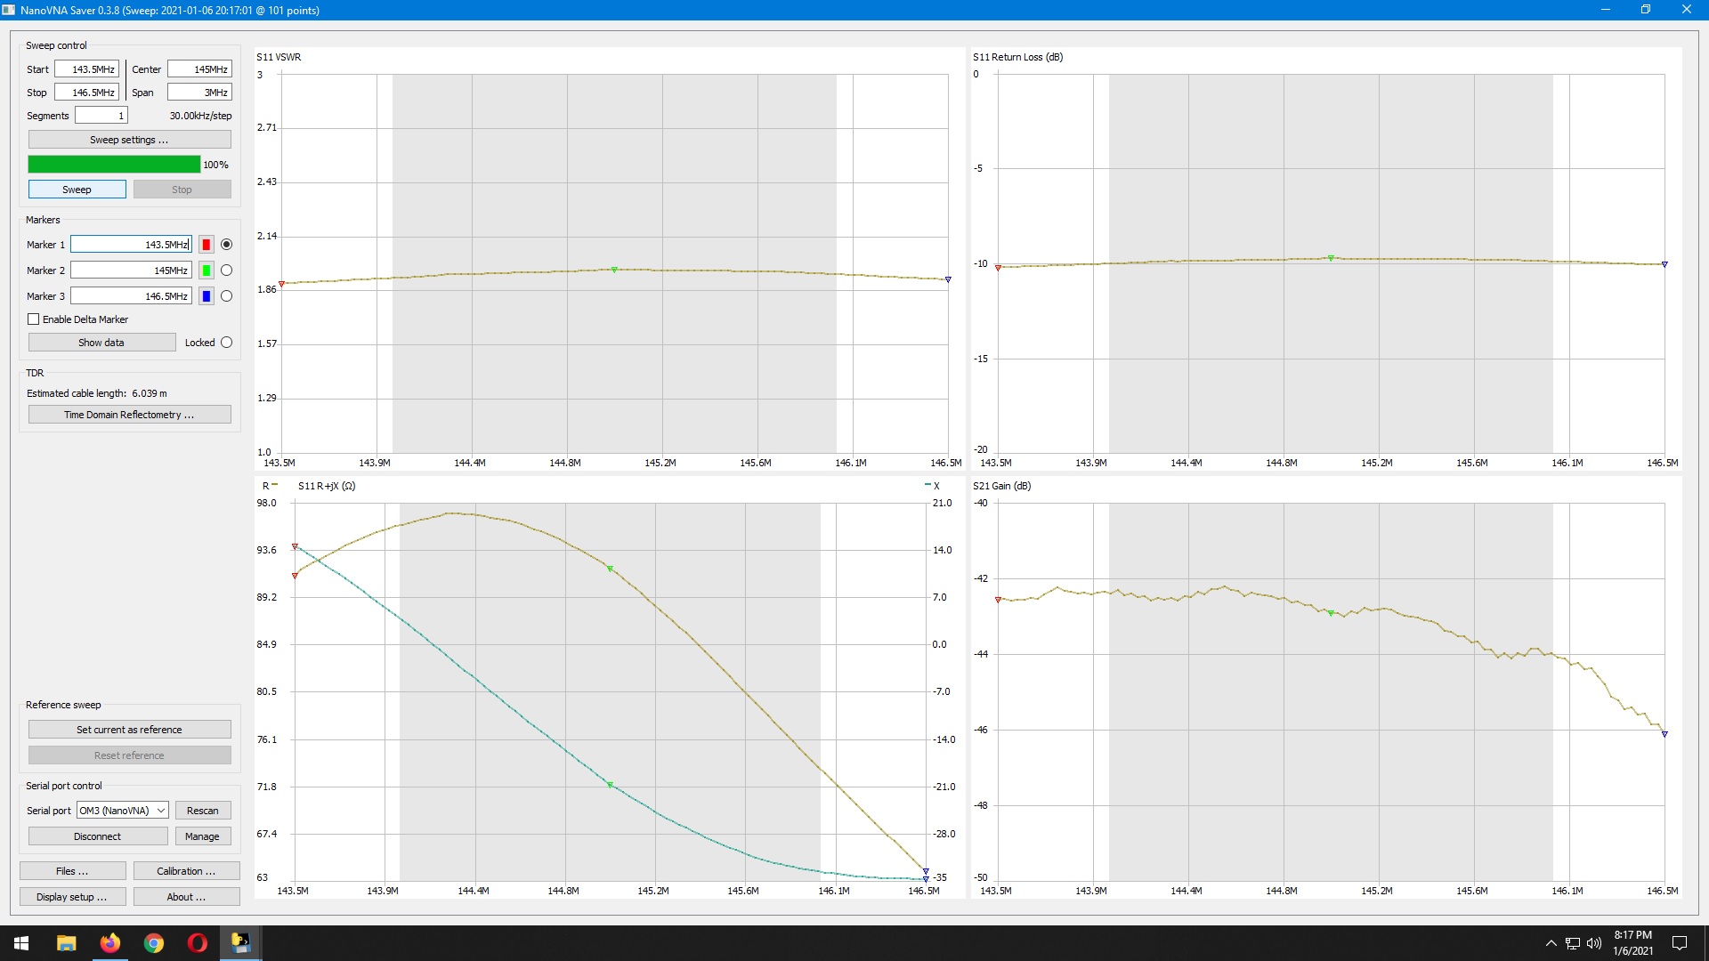Open Firefox from the taskbar

[109, 943]
